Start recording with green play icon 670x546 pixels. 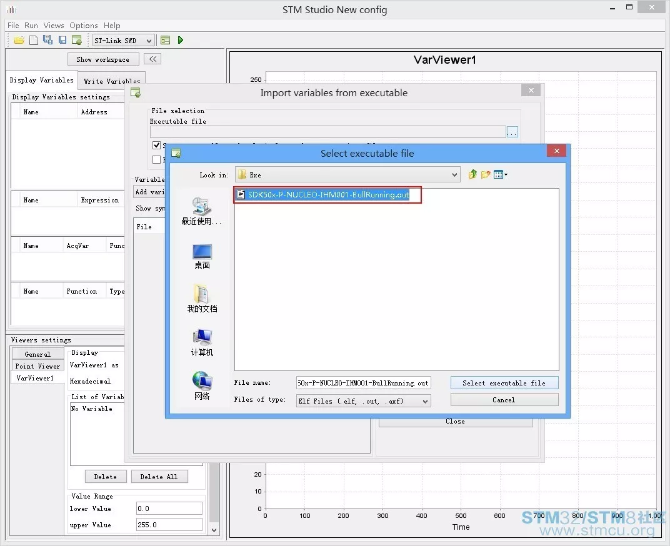pyautogui.click(x=181, y=40)
